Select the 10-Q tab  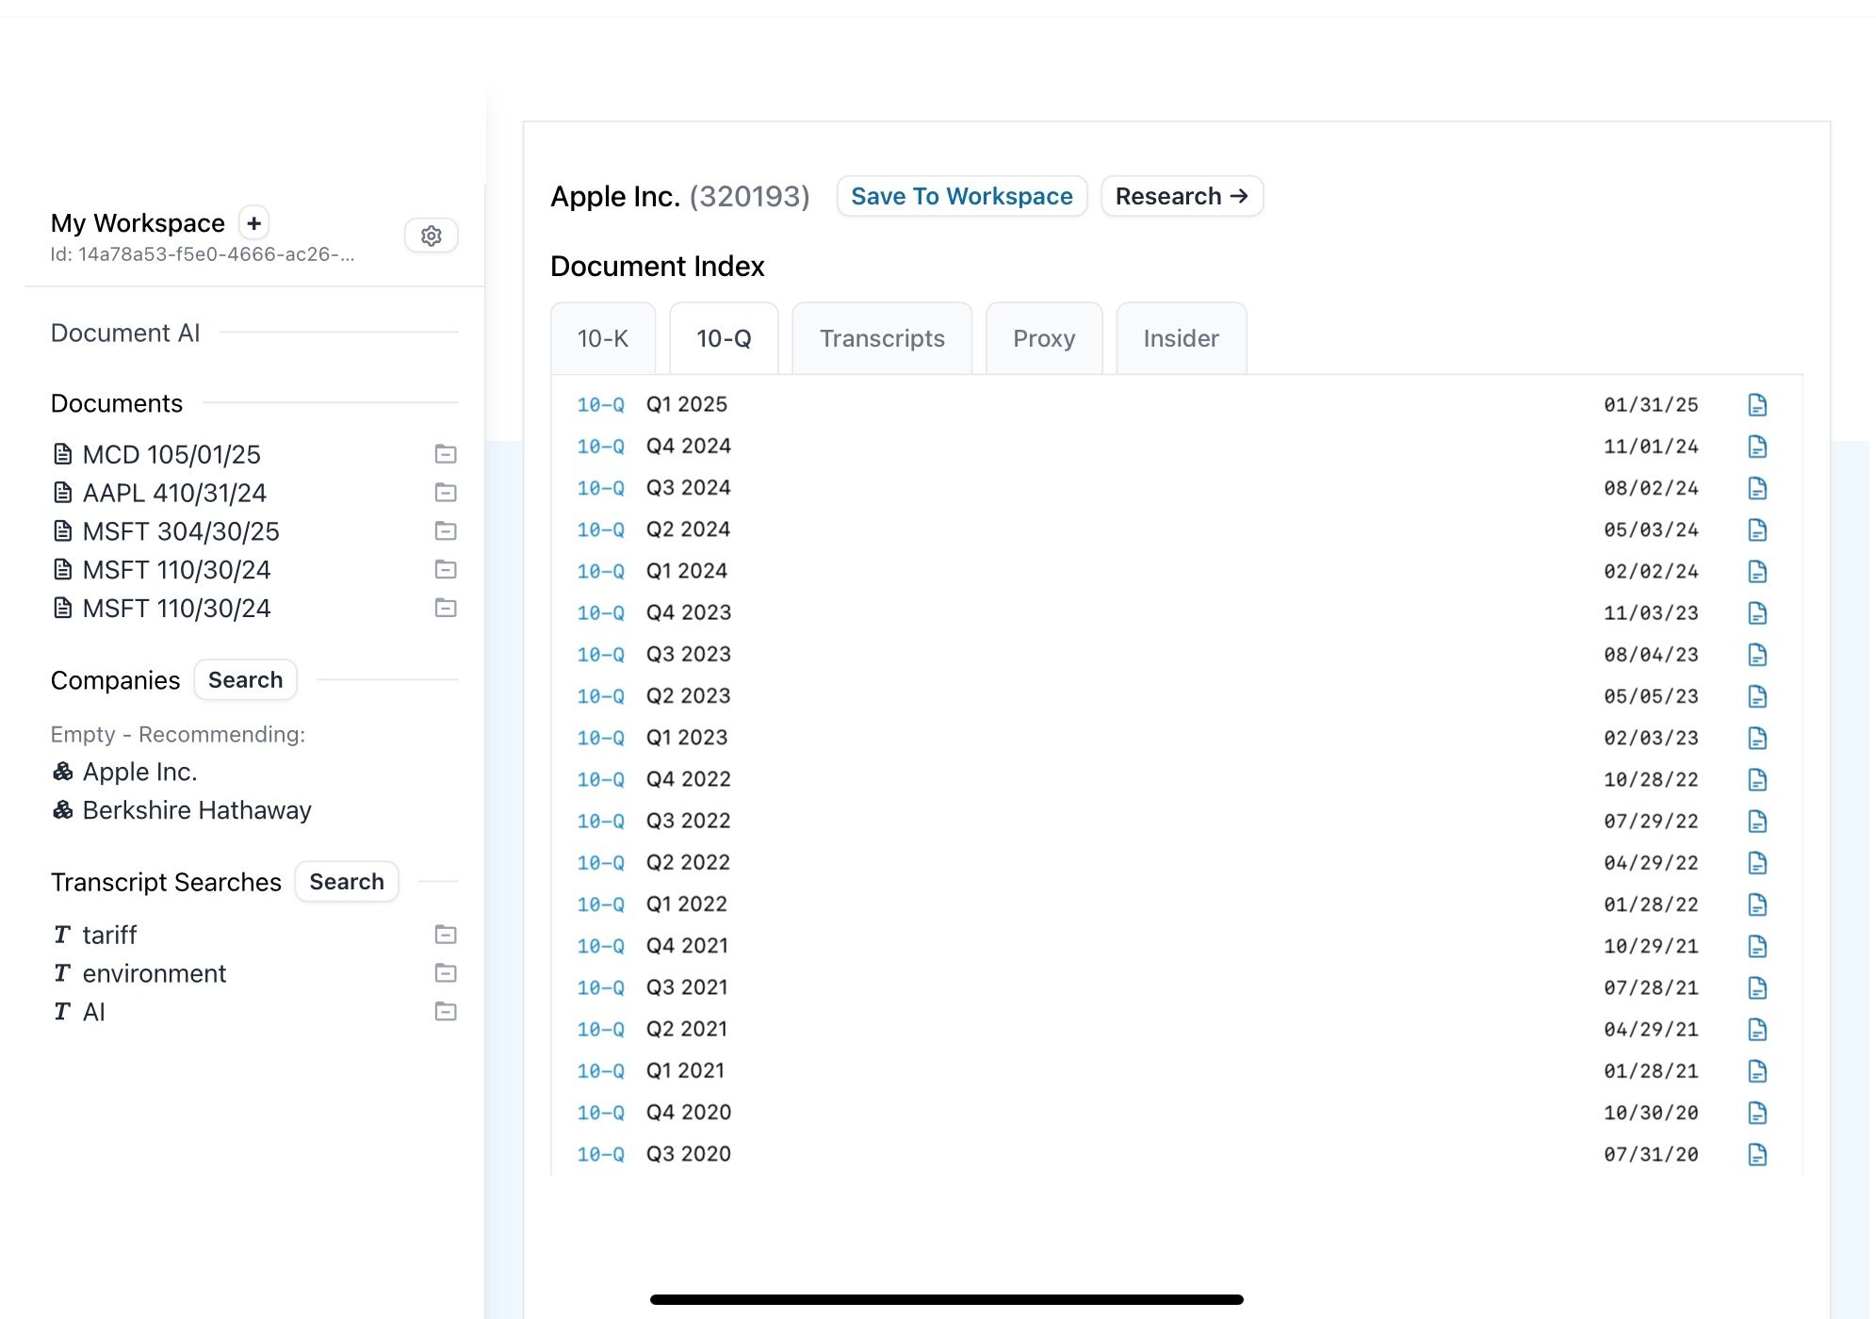click(x=724, y=338)
